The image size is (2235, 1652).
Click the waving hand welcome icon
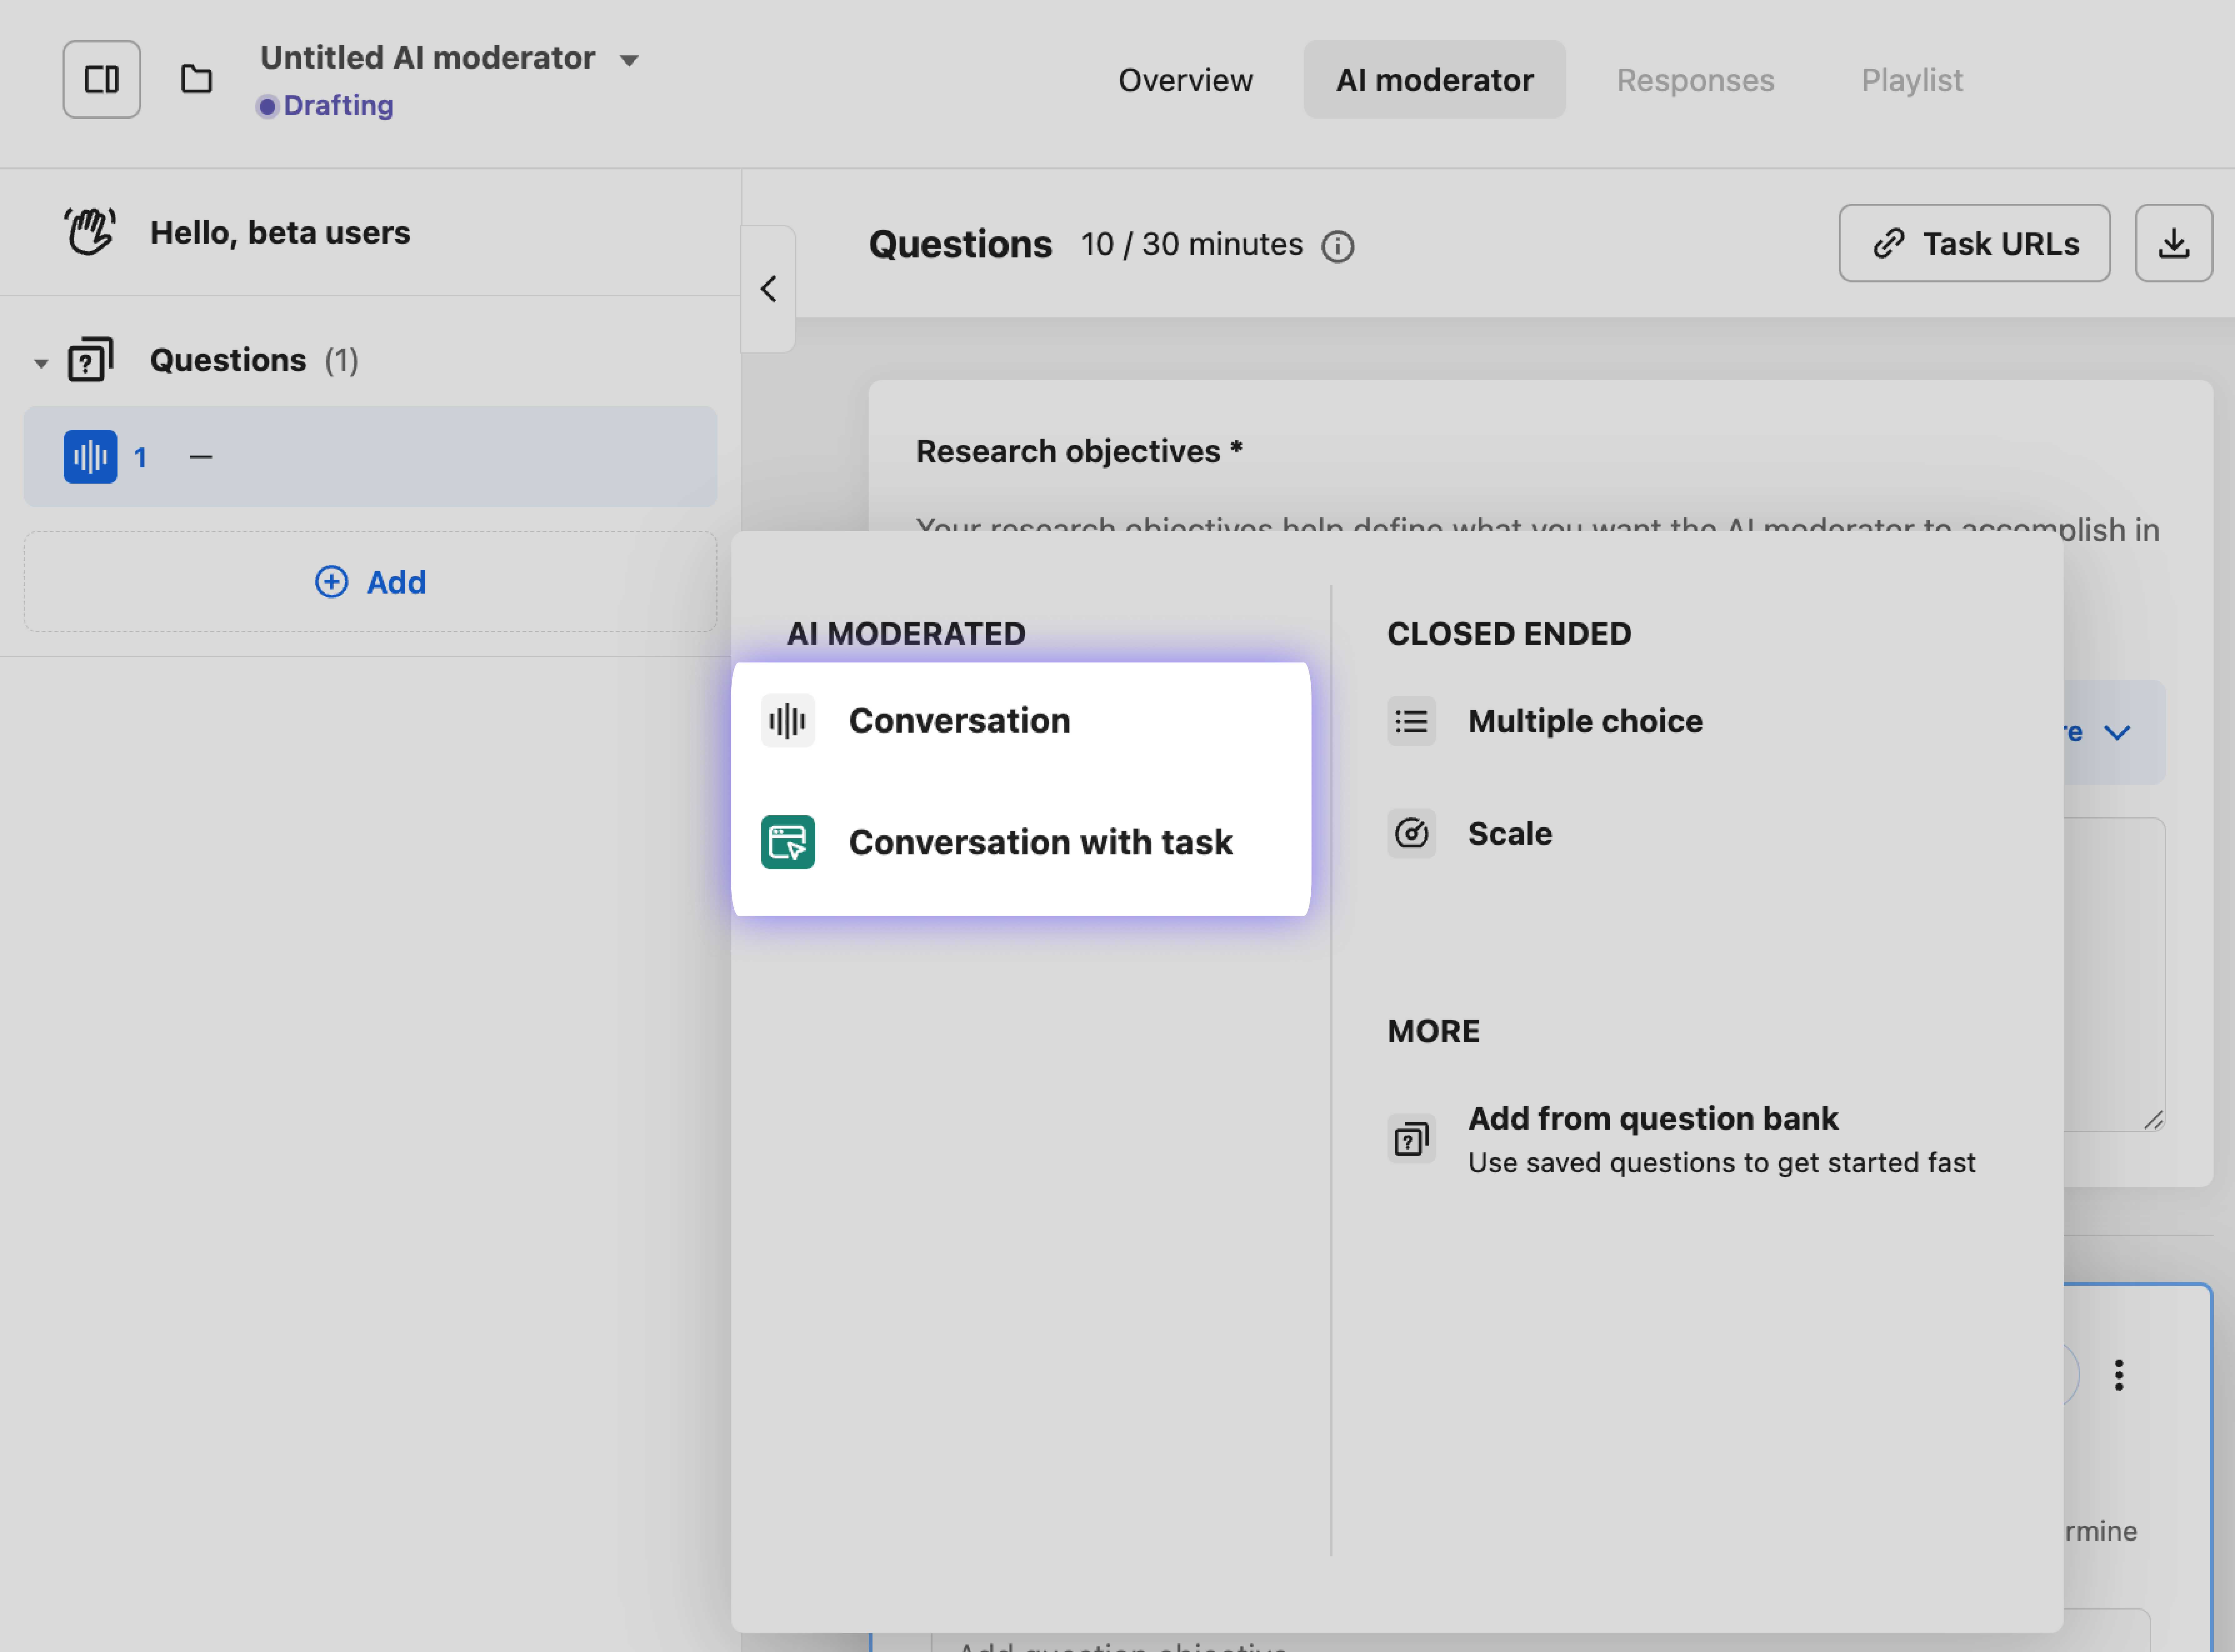coord(90,232)
